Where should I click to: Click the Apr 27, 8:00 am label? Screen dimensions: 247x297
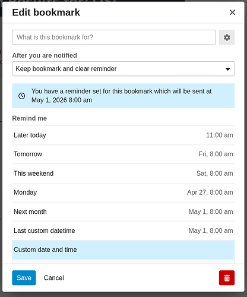[210, 192]
